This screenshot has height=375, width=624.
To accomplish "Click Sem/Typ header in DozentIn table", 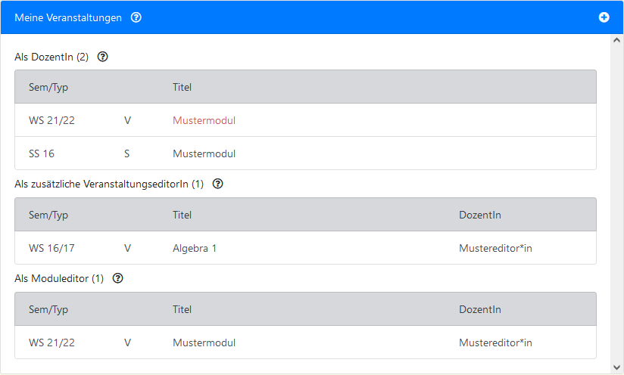I will (x=48, y=87).
